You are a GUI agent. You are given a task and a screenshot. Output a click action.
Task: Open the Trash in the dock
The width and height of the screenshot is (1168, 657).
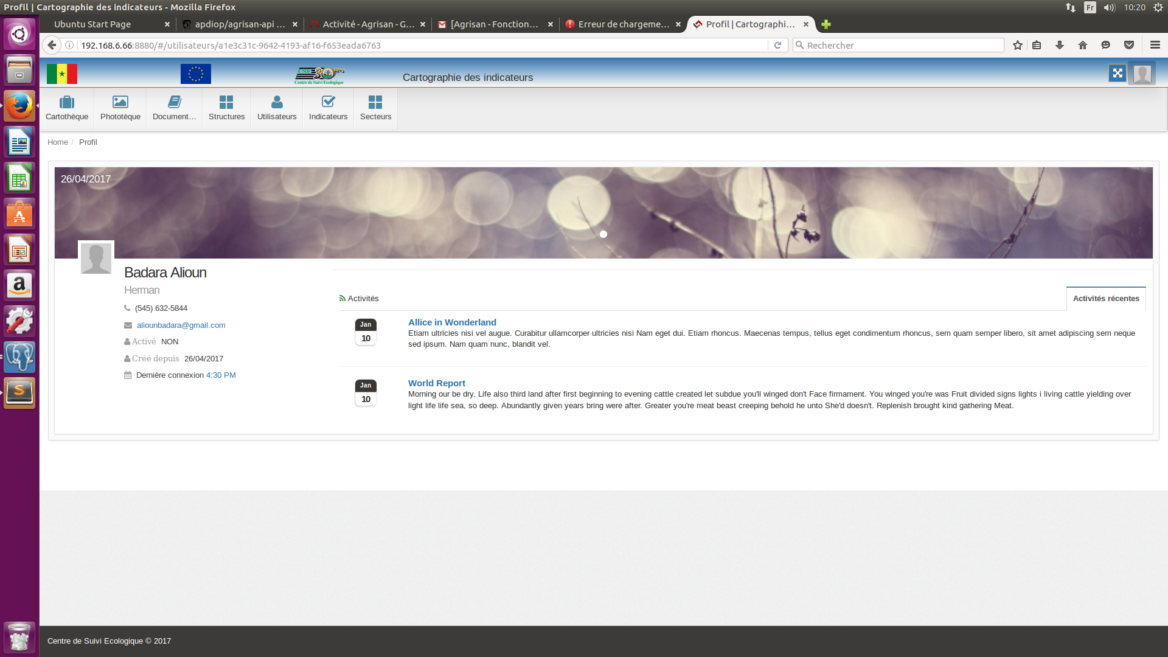(x=19, y=637)
